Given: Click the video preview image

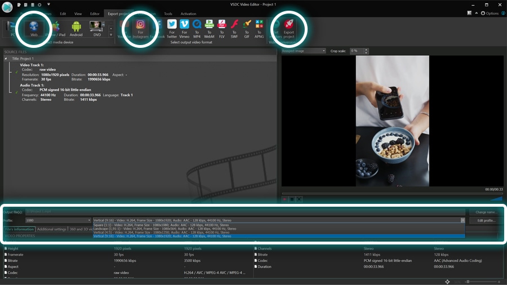Looking at the screenshot, I should coord(393,121).
